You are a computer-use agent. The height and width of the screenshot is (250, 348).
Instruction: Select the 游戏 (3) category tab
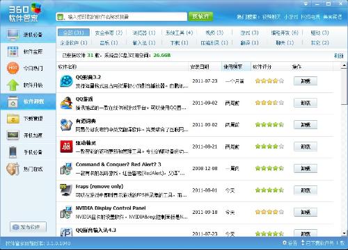pos(249,33)
